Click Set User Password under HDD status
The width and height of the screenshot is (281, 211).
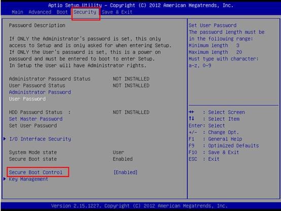click(x=33, y=126)
